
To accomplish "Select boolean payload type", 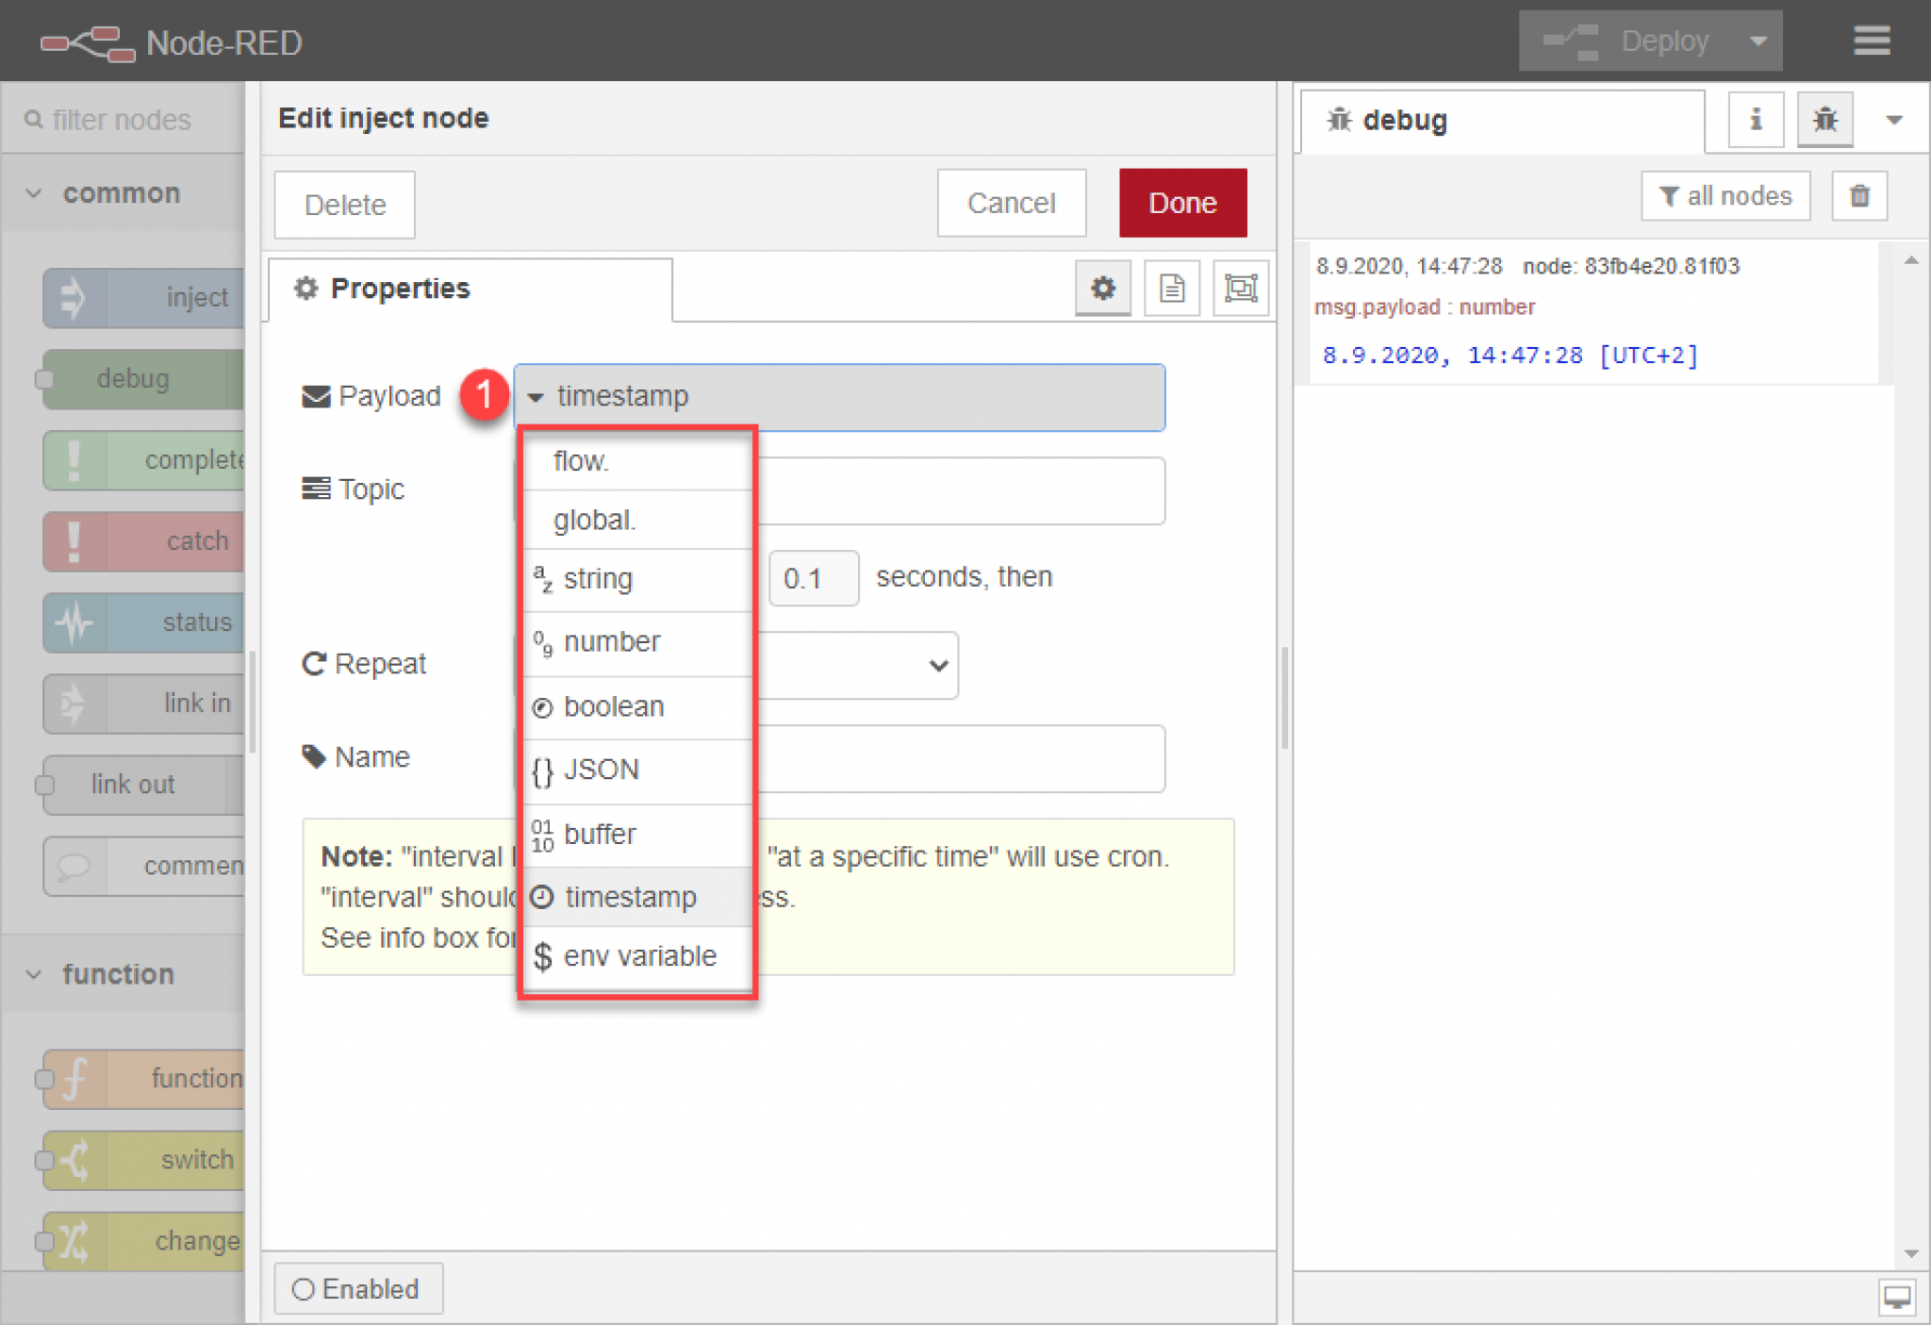I will 614,706.
